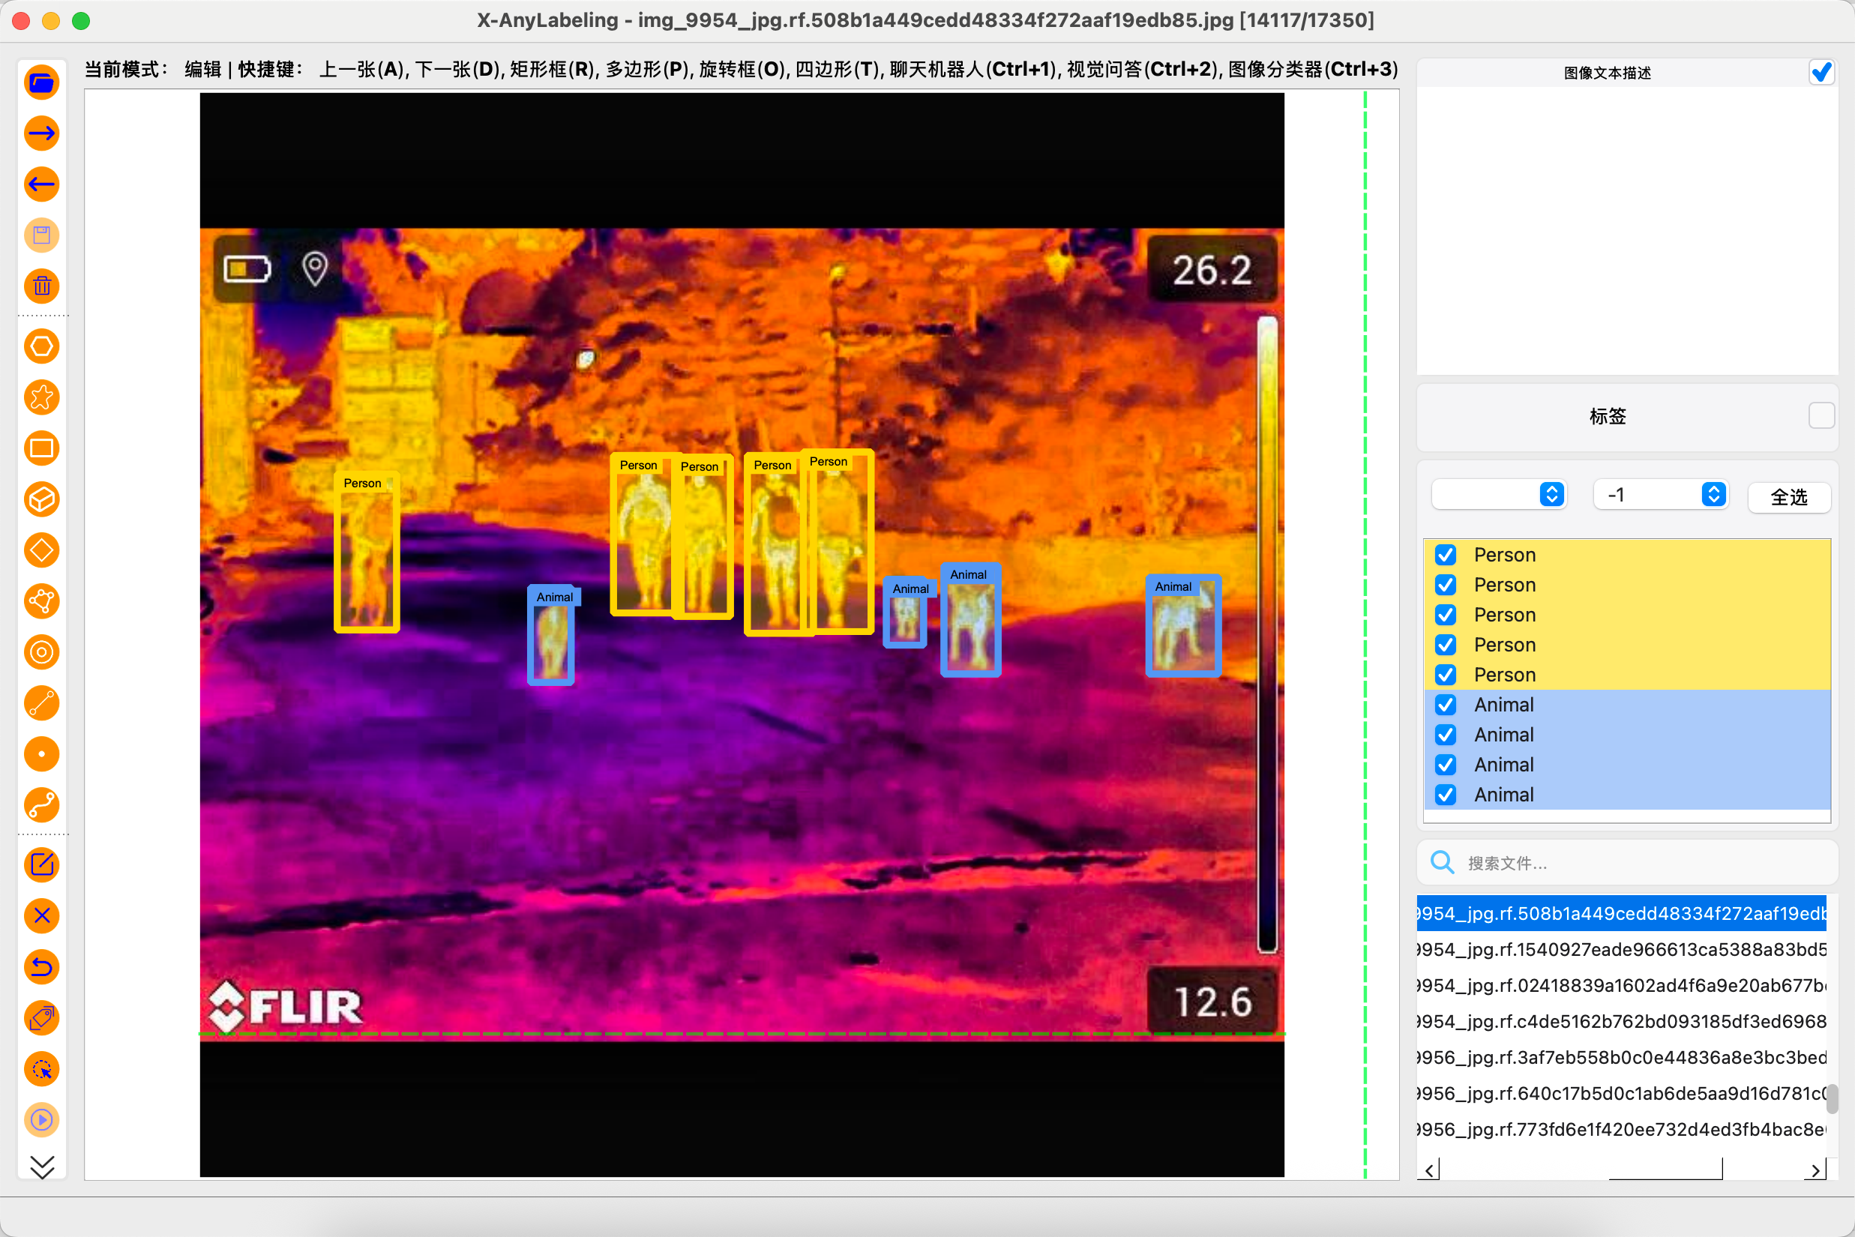The height and width of the screenshot is (1237, 1855).
Task: Open the empty label filter dropdown
Action: point(1497,495)
